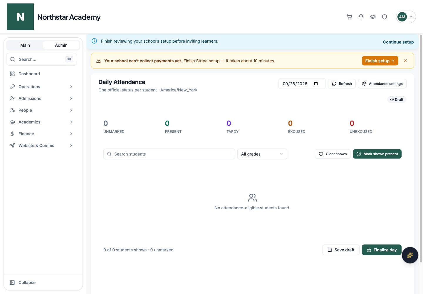
Task: Click the Academics cap icon in the sidebar
Action: [x=12, y=122]
